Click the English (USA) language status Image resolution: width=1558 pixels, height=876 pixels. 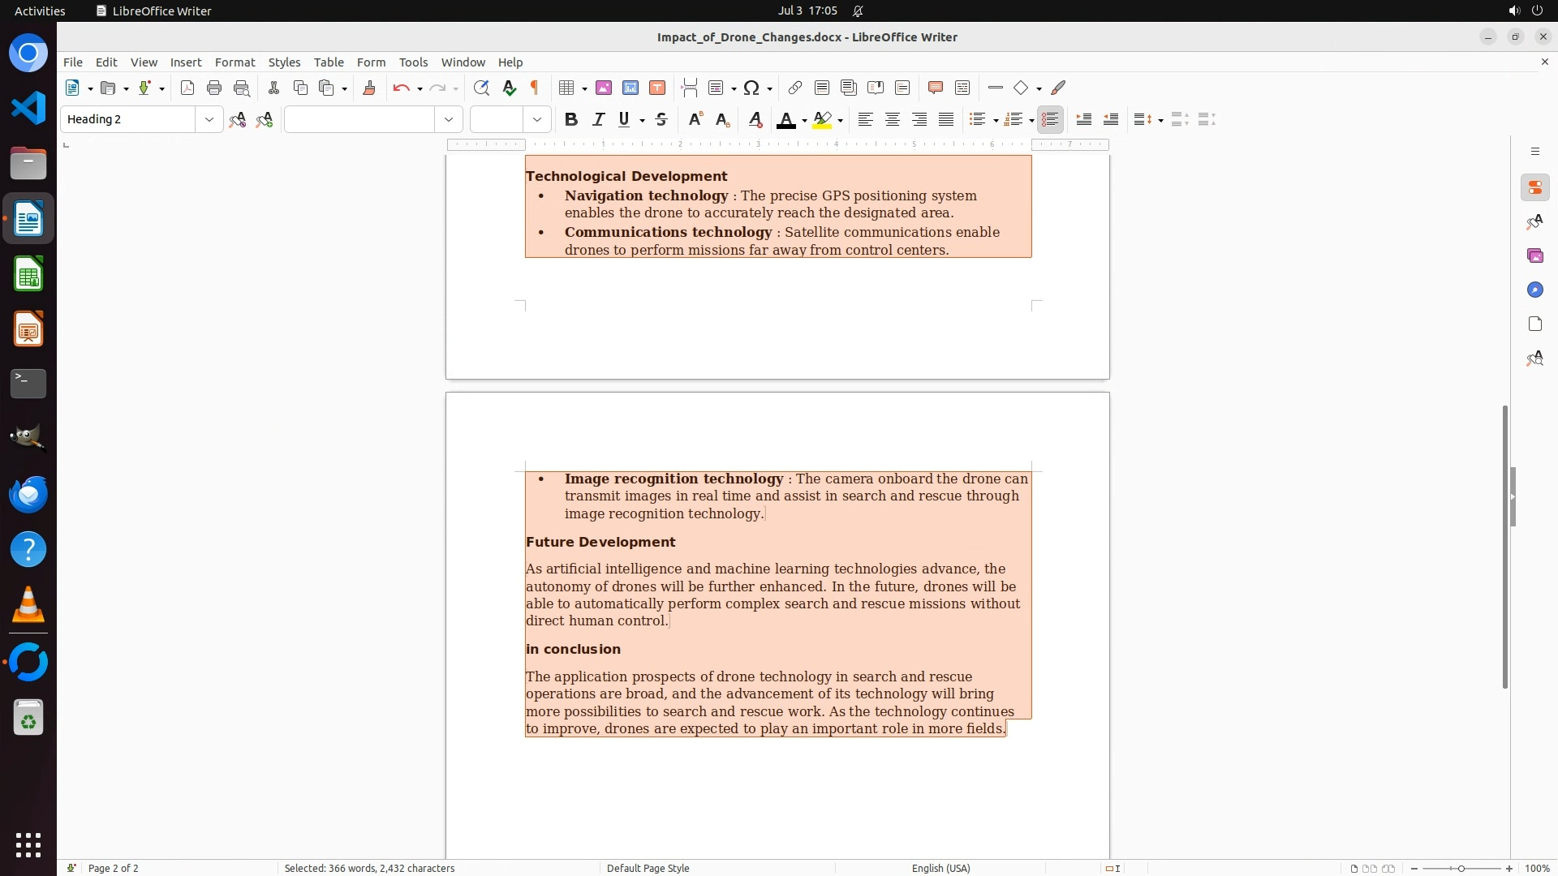click(x=940, y=869)
